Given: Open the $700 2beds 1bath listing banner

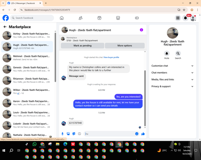Looking at the screenshot, I should pyautogui.click(x=103, y=39).
